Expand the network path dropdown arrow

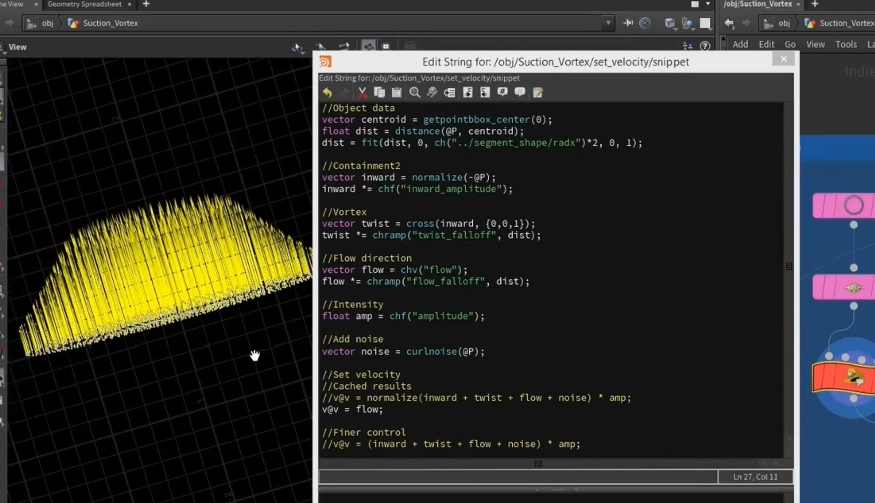coord(608,23)
